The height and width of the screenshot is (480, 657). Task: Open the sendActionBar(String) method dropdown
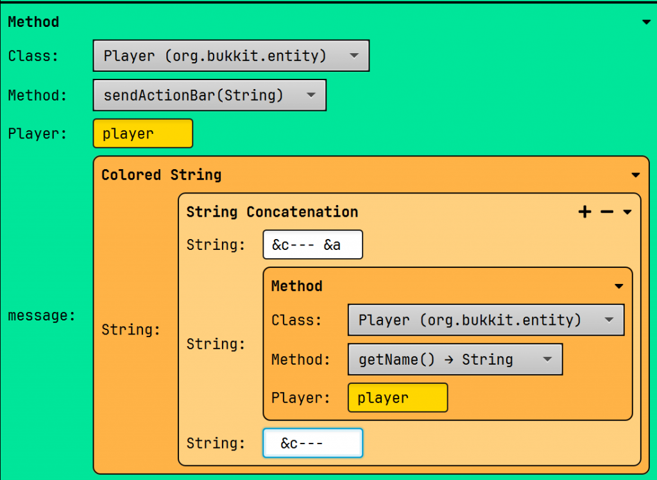click(x=209, y=95)
